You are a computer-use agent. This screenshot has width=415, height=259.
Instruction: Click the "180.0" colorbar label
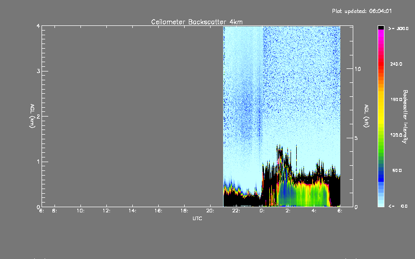click(x=396, y=99)
